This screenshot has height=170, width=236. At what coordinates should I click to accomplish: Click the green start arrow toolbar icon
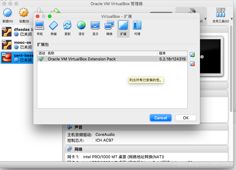coord(55,11)
